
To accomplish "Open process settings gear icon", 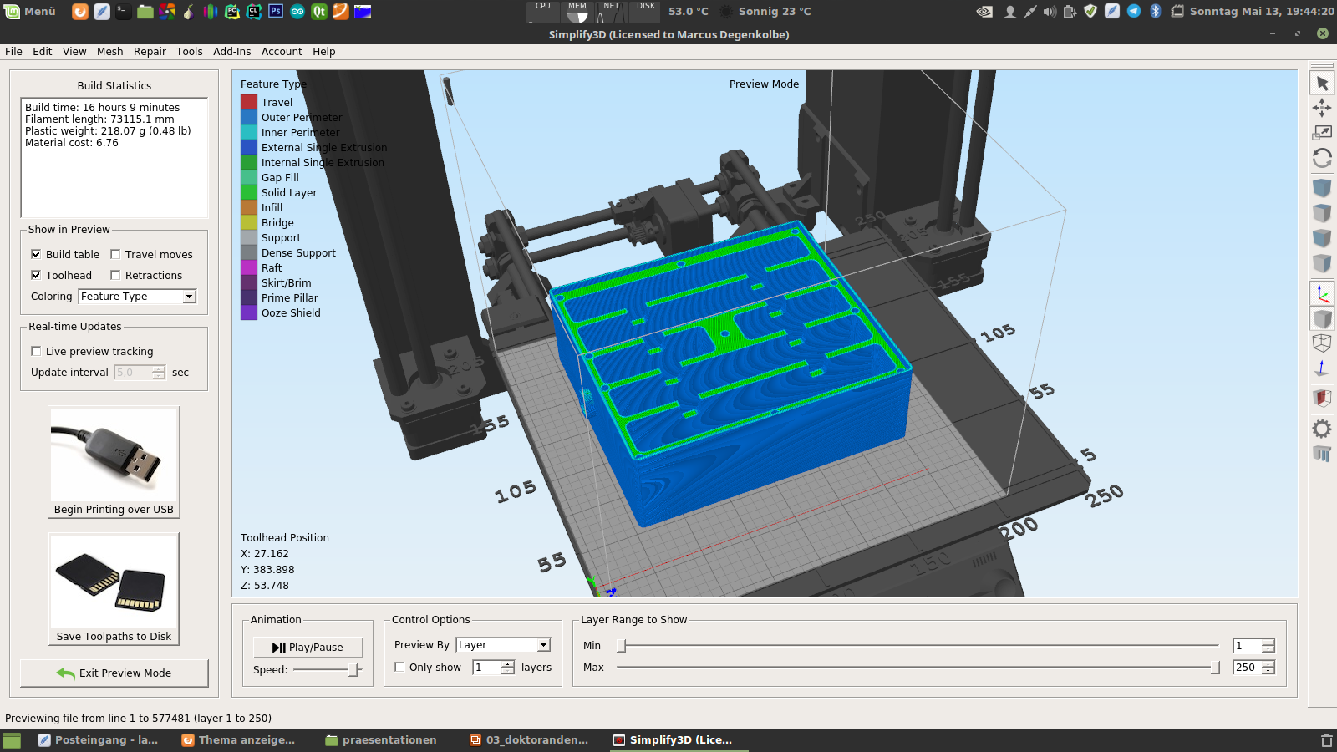I will point(1322,429).
